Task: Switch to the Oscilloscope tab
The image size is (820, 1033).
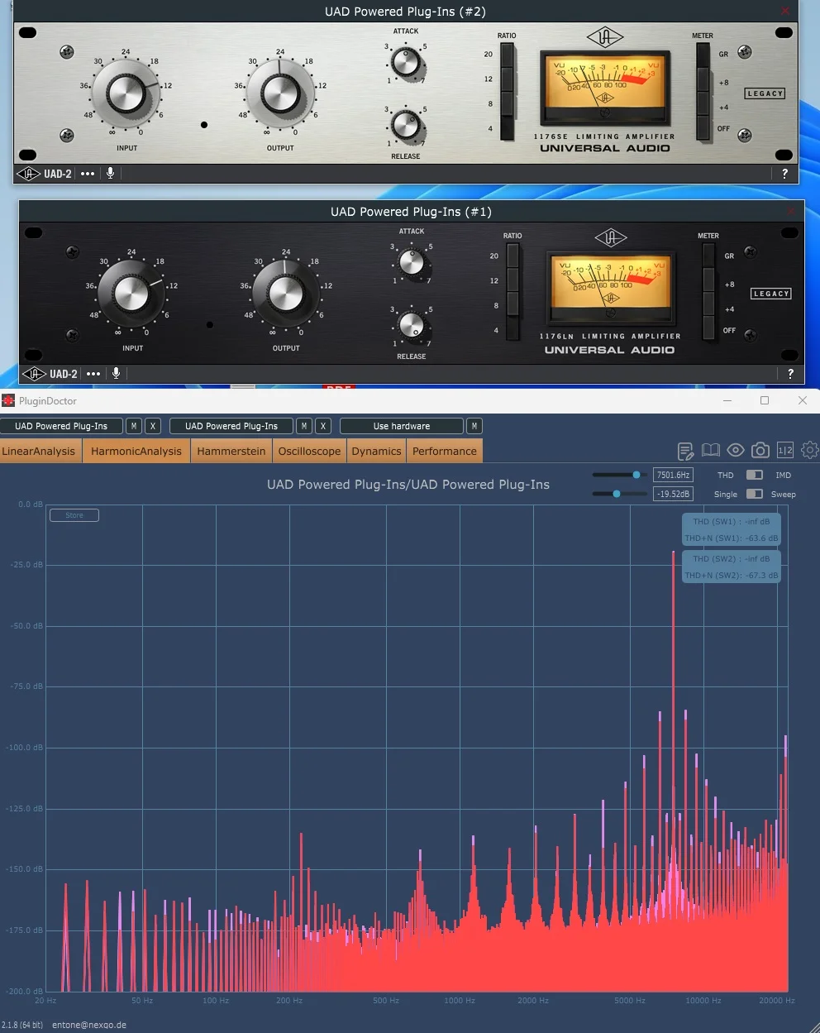Action: point(309,451)
